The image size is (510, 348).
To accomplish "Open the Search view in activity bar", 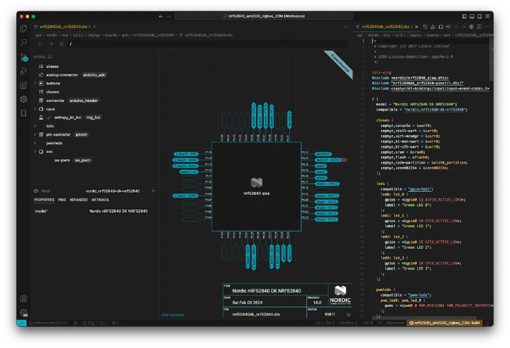I will click(x=23, y=43).
